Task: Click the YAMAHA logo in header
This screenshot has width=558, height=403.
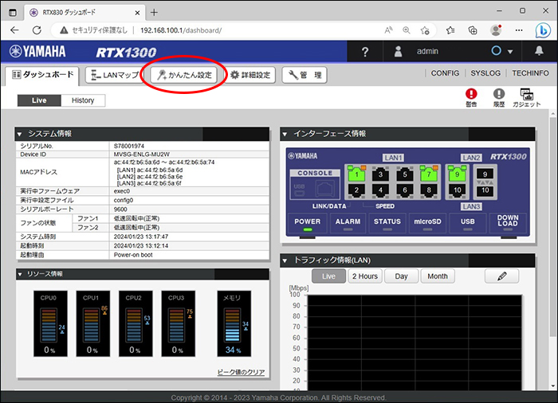Action: (37, 52)
